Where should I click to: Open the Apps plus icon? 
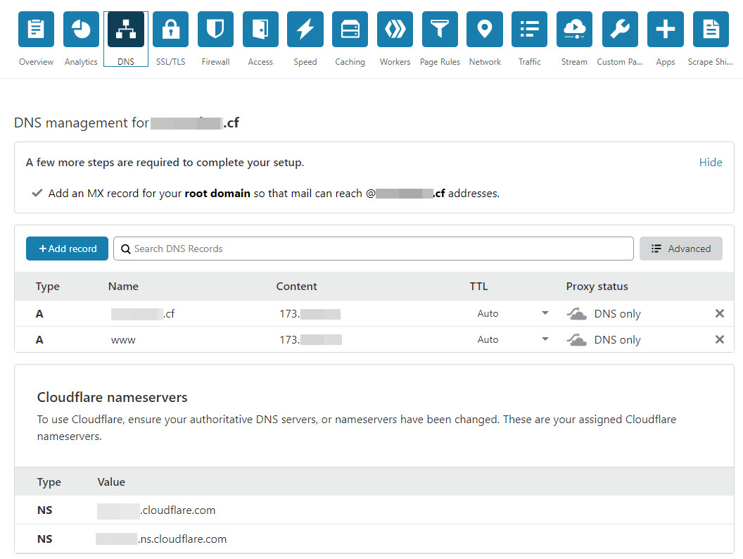666,30
